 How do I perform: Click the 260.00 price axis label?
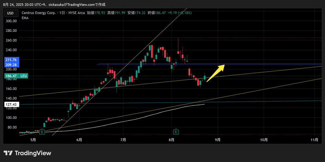(11, 40)
